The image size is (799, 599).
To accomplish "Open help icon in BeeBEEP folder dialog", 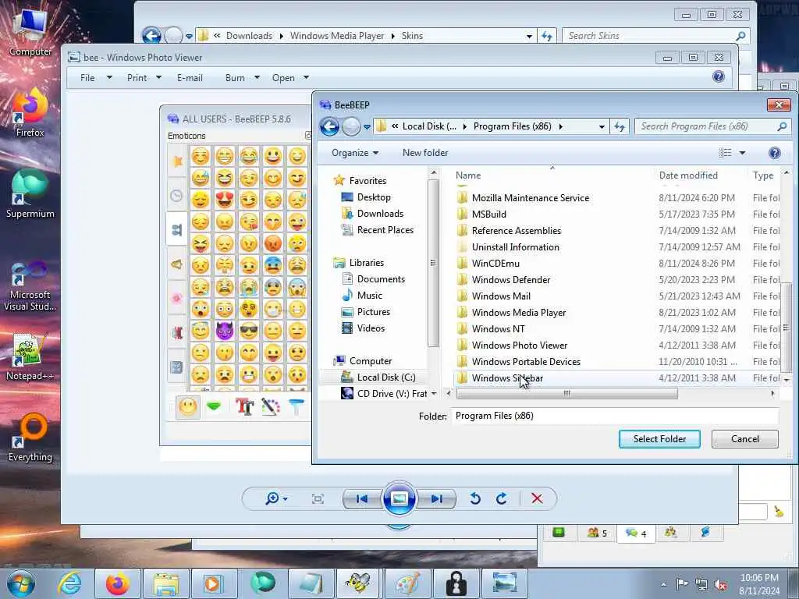I will click(774, 153).
